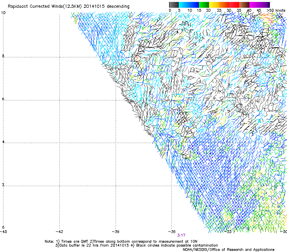The image size is (287, 252).
Task: Click the NOAA/NESDIS credit text
Action: [228, 250]
